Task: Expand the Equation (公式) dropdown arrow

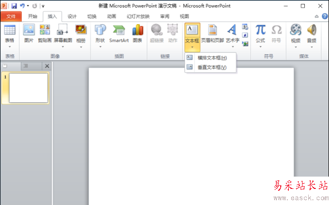Action: (x=260, y=47)
